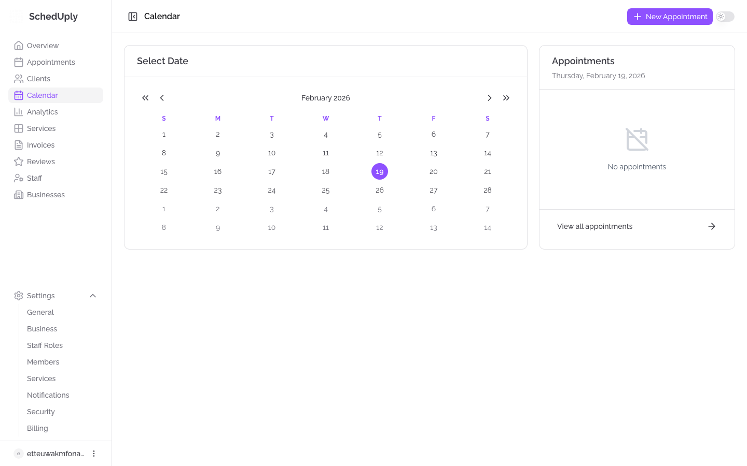Select the Services grid icon
This screenshot has height=466, width=747.
click(x=19, y=128)
